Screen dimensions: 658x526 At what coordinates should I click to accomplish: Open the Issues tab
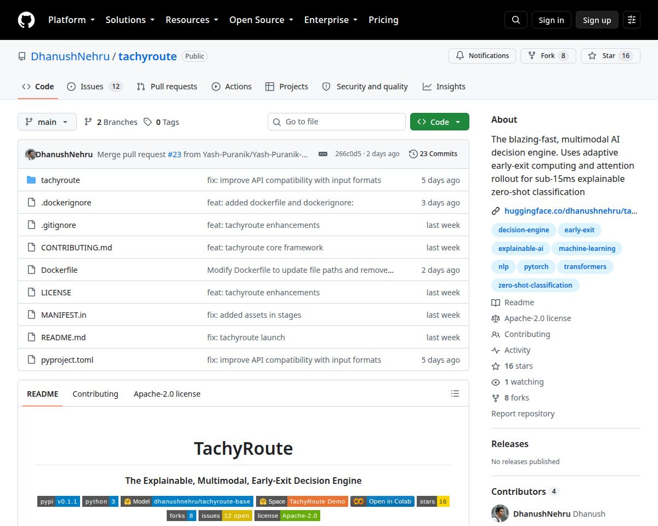coord(95,87)
